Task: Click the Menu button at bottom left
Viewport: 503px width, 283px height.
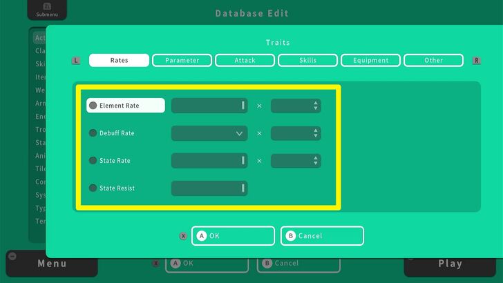Action: click(x=52, y=264)
